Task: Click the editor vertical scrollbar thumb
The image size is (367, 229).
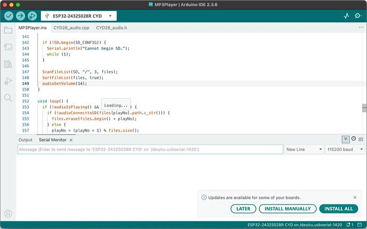Action: click(x=364, y=108)
